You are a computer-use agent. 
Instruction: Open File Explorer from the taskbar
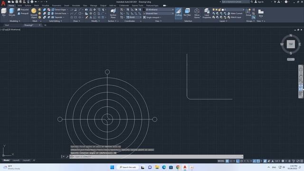(157, 167)
